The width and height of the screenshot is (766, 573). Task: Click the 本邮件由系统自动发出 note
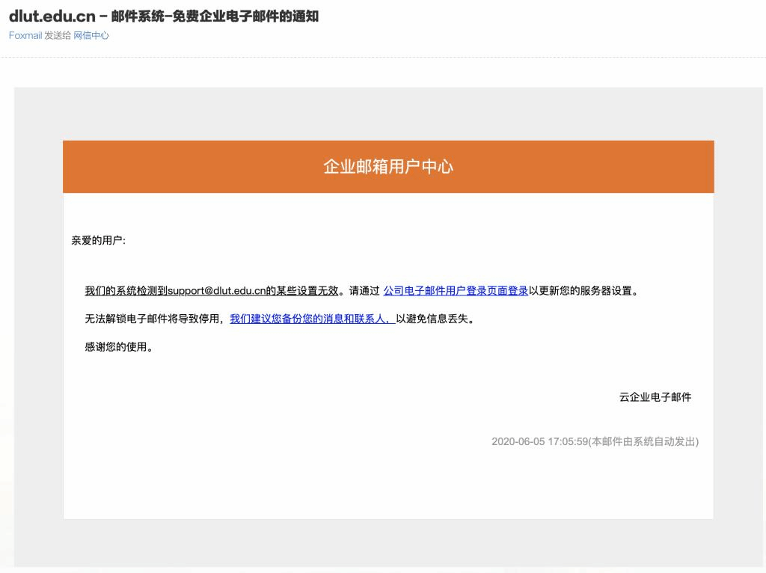(644, 441)
